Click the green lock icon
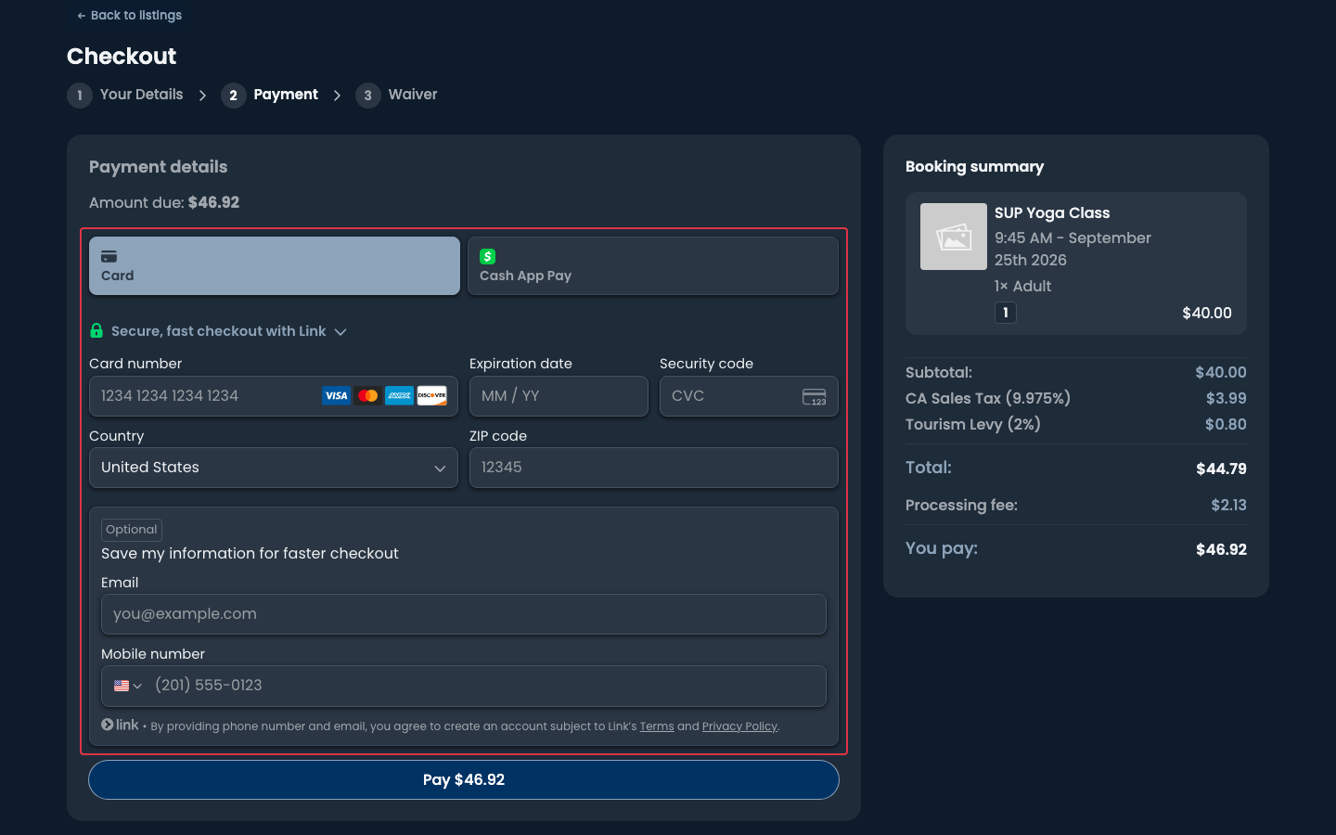This screenshot has height=835, width=1336. click(x=96, y=330)
